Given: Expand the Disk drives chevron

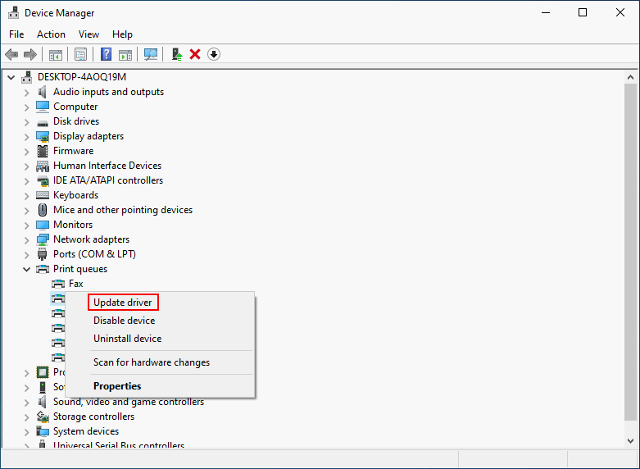Looking at the screenshot, I should pyautogui.click(x=27, y=122).
